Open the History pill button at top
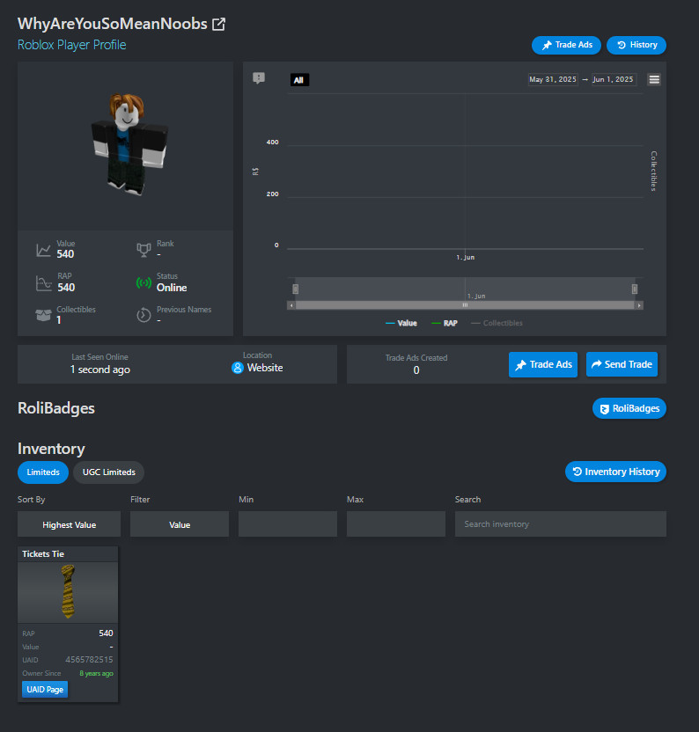This screenshot has height=732, width=699. click(x=636, y=45)
